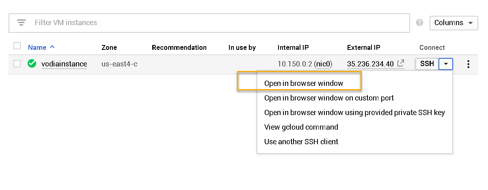Select Use another SSH client

(x=301, y=141)
